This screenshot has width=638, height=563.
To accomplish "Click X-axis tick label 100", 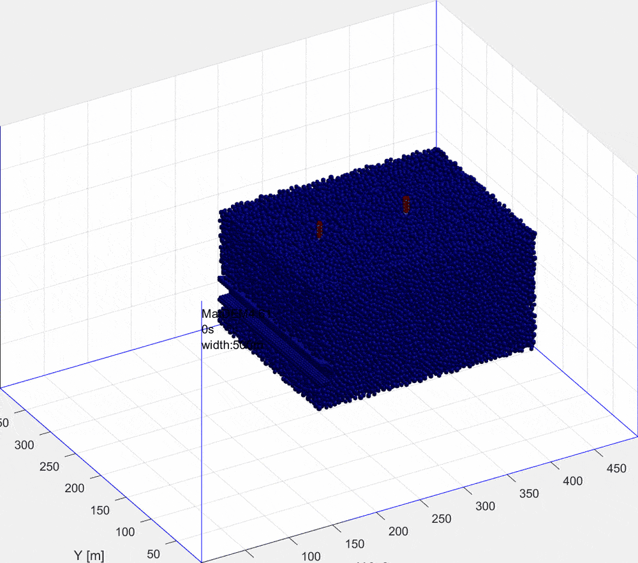I will click(309, 557).
